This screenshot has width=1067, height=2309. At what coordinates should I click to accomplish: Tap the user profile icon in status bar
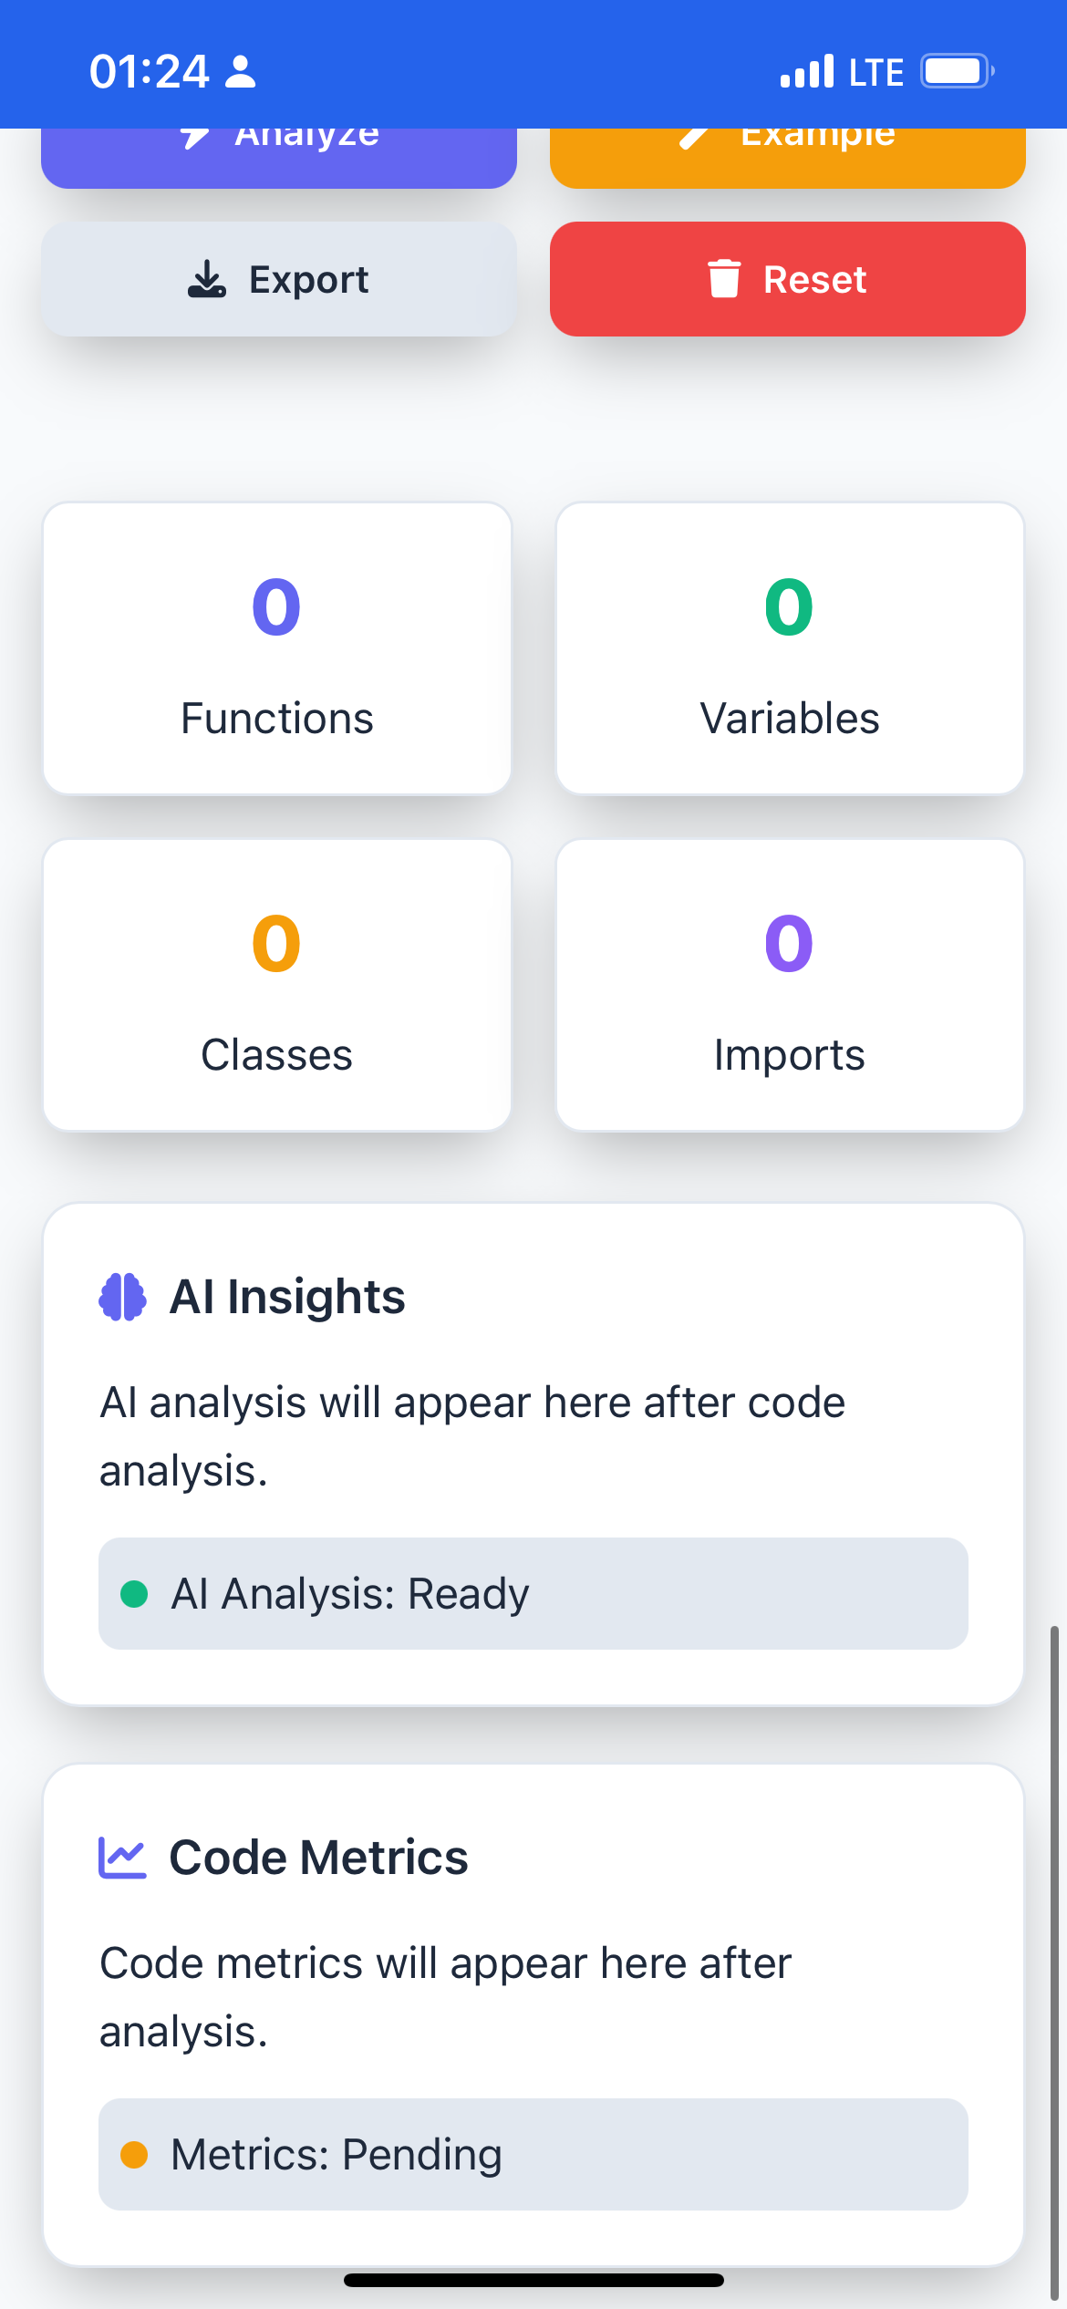tap(240, 71)
